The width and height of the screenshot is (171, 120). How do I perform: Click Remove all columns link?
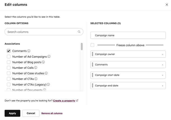52,113
